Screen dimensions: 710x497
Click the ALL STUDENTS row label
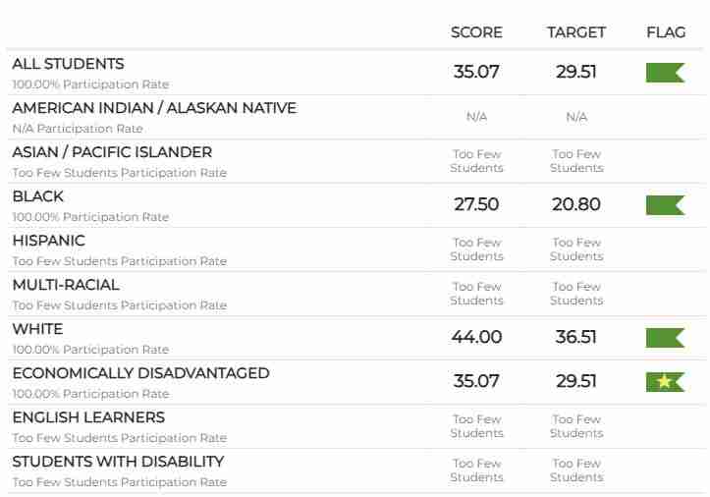pyautogui.click(x=68, y=64)
